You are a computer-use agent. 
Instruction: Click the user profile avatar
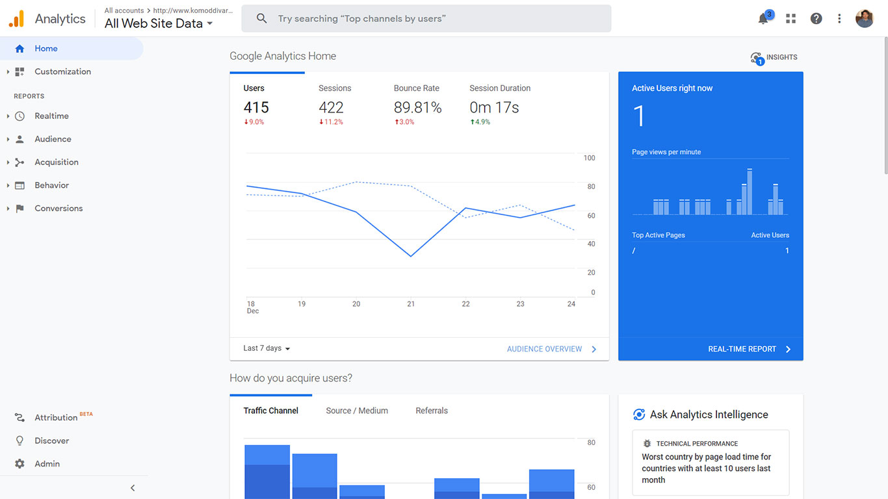[865, 19]
